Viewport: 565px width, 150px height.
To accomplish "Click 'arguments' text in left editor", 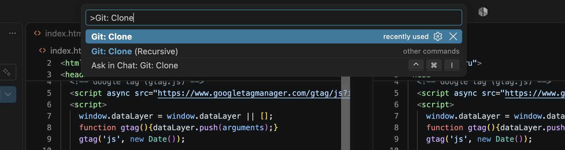I will pos(243,127).
